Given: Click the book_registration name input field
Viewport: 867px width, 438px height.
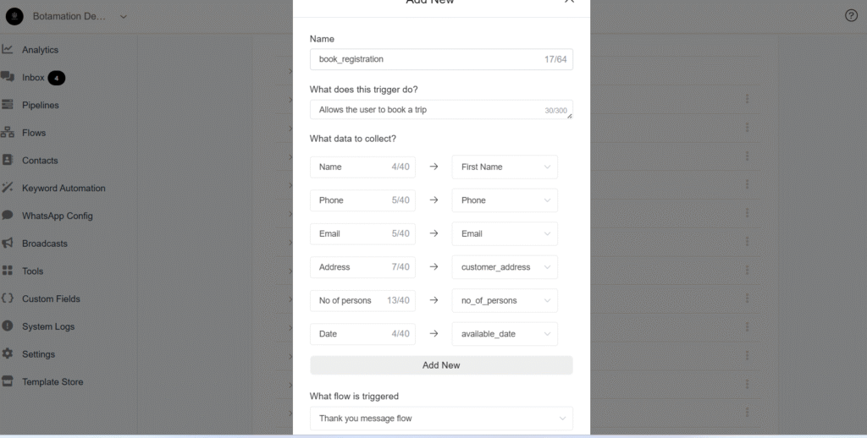Looking at the screenshot, I should (441, 59).
